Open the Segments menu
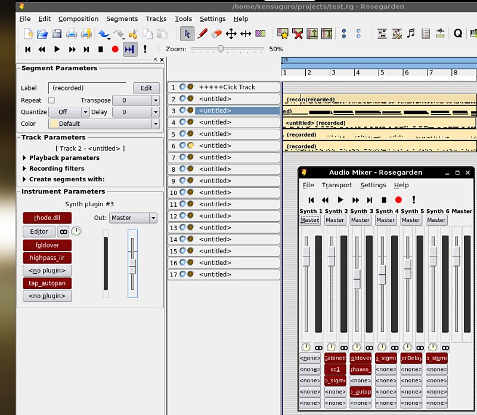The image size is (477, 415). tap(122, 19)
